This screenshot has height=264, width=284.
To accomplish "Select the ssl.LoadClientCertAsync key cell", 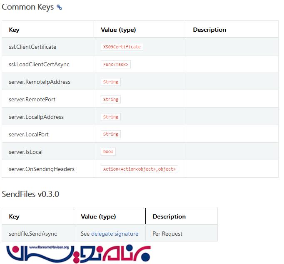I will (x=39, y=65).
